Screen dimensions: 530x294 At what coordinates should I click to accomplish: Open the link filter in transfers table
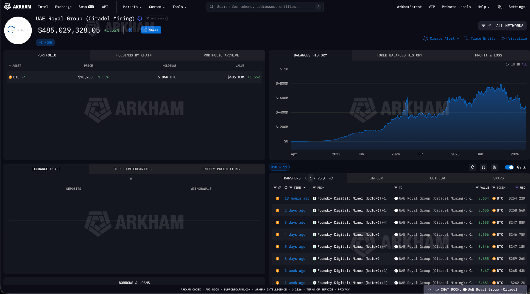(x=279, y=187)
